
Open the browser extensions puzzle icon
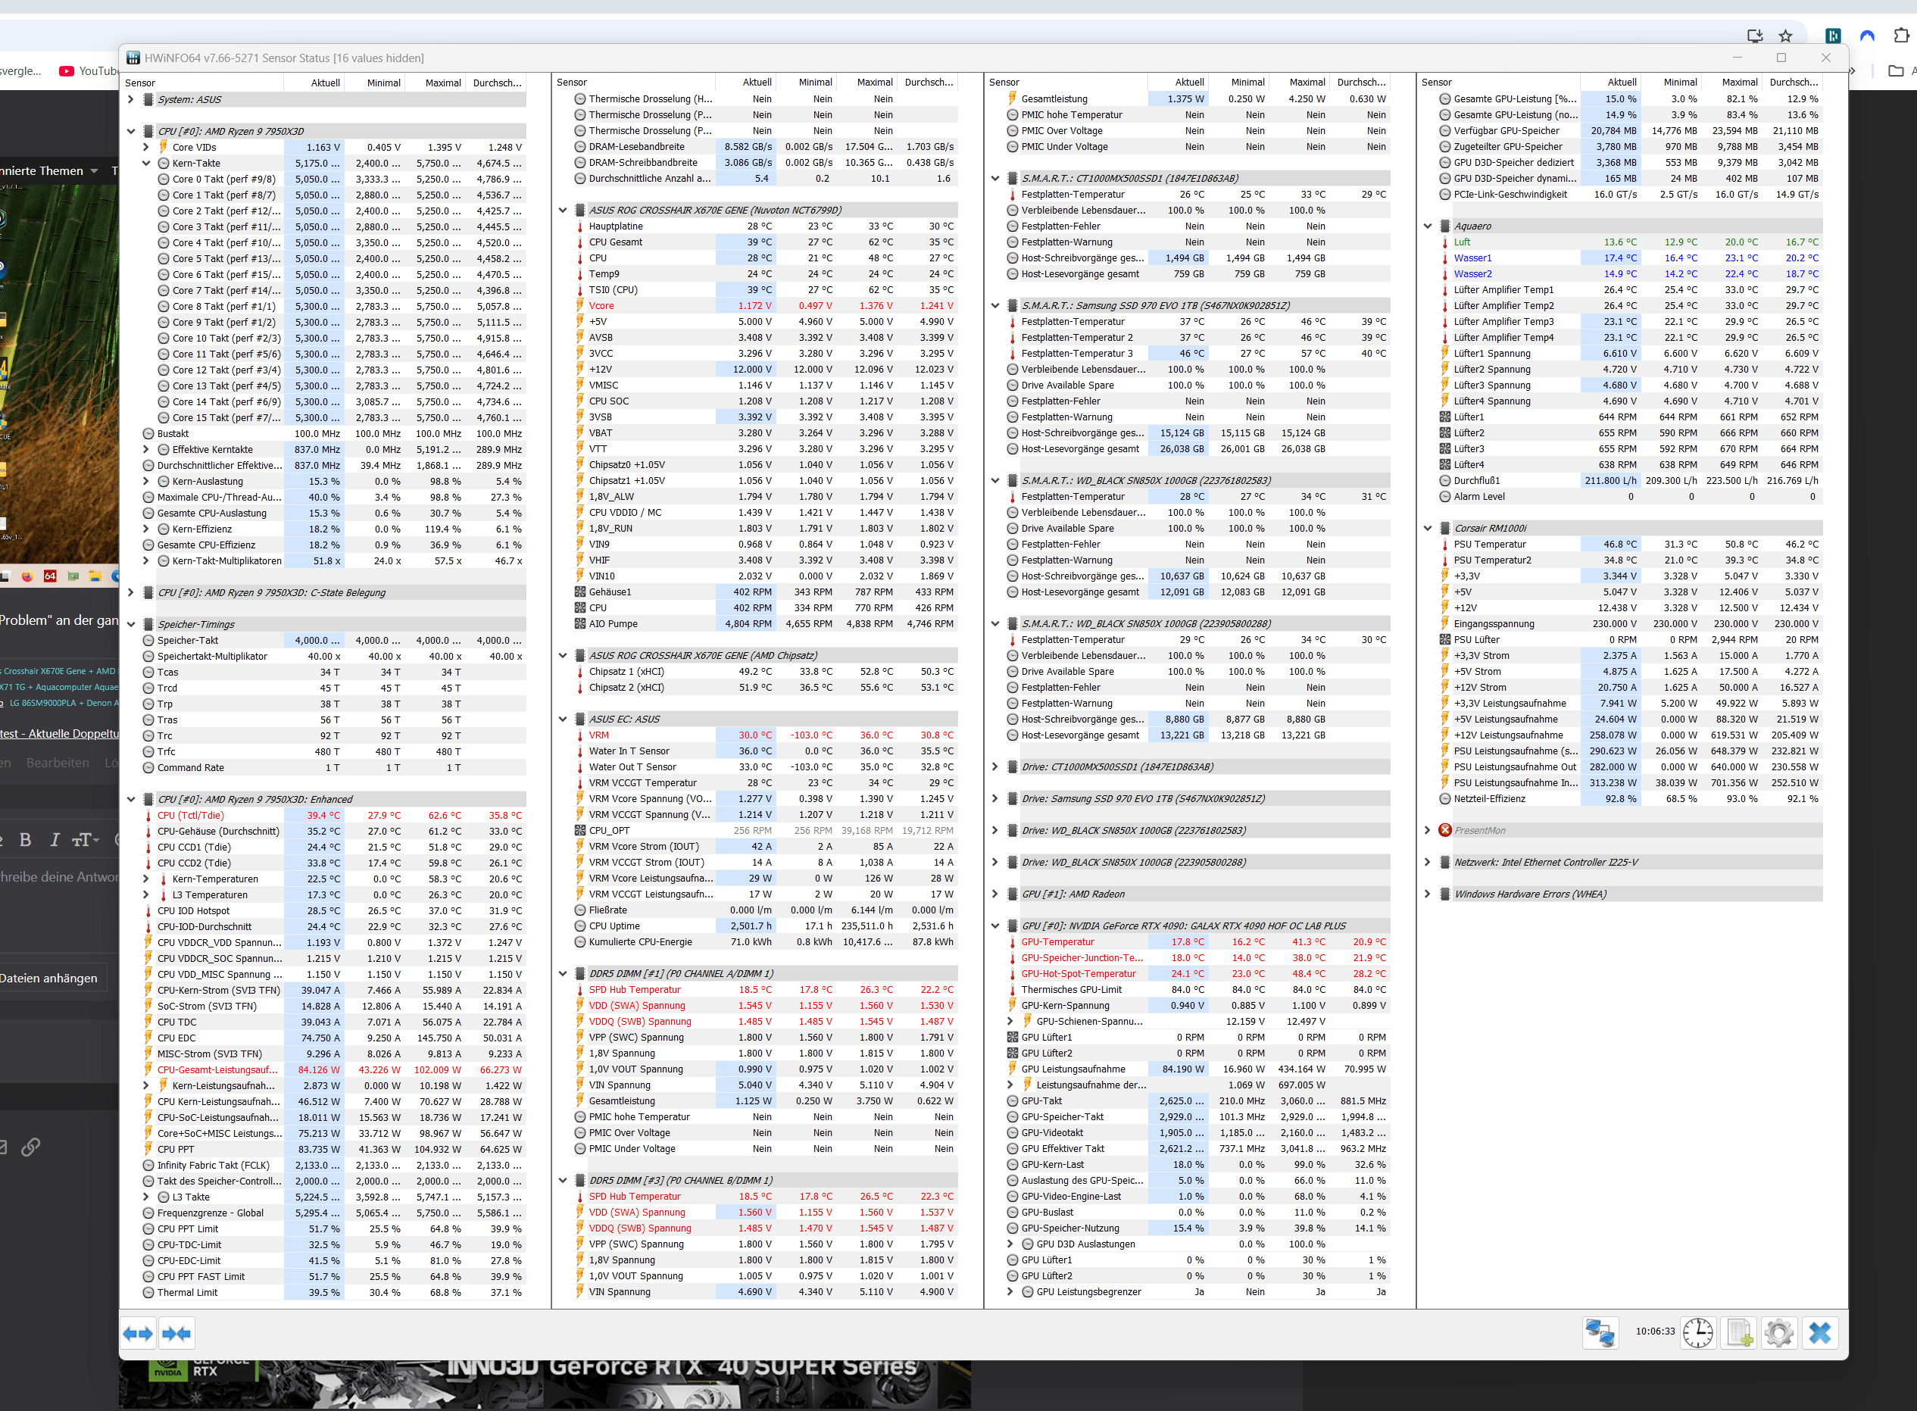click(x=1902, y=36)
